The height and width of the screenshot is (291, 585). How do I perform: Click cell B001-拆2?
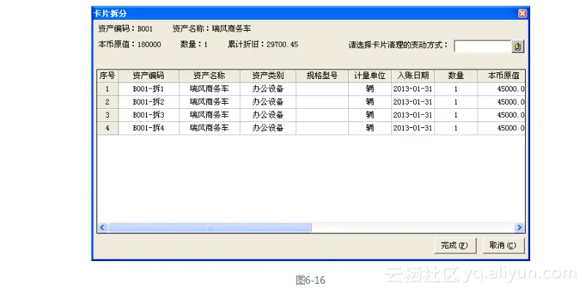pos(149,102)
